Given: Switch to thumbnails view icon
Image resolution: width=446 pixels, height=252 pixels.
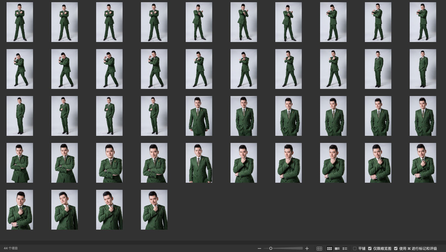Looking at the screenshot, I should (329, 248).
